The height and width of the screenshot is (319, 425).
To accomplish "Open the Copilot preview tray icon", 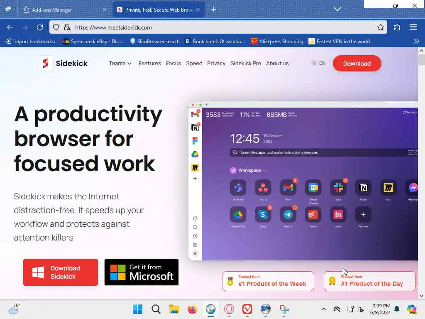I will point(412,309).
